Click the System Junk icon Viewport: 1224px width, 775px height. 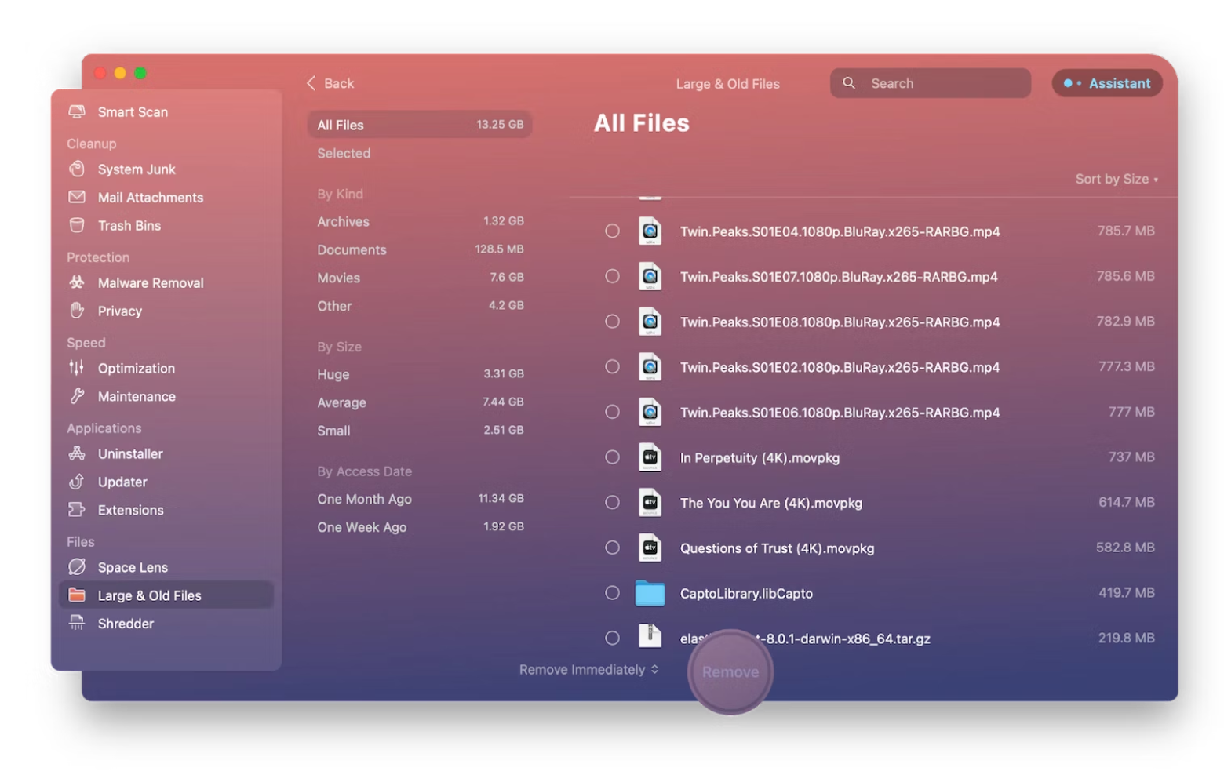click(x=77, y=169)
